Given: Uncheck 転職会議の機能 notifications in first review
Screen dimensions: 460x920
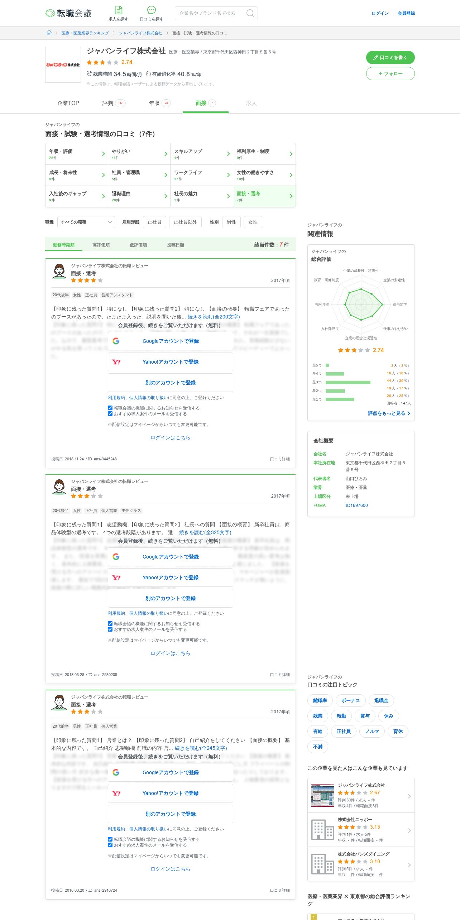Looking at the screenshot, I should point(110,408).
